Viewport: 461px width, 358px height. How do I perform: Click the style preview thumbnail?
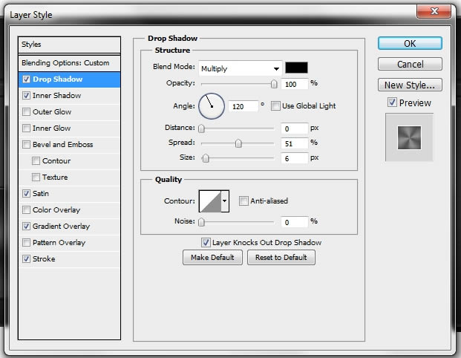pos(409,137)
